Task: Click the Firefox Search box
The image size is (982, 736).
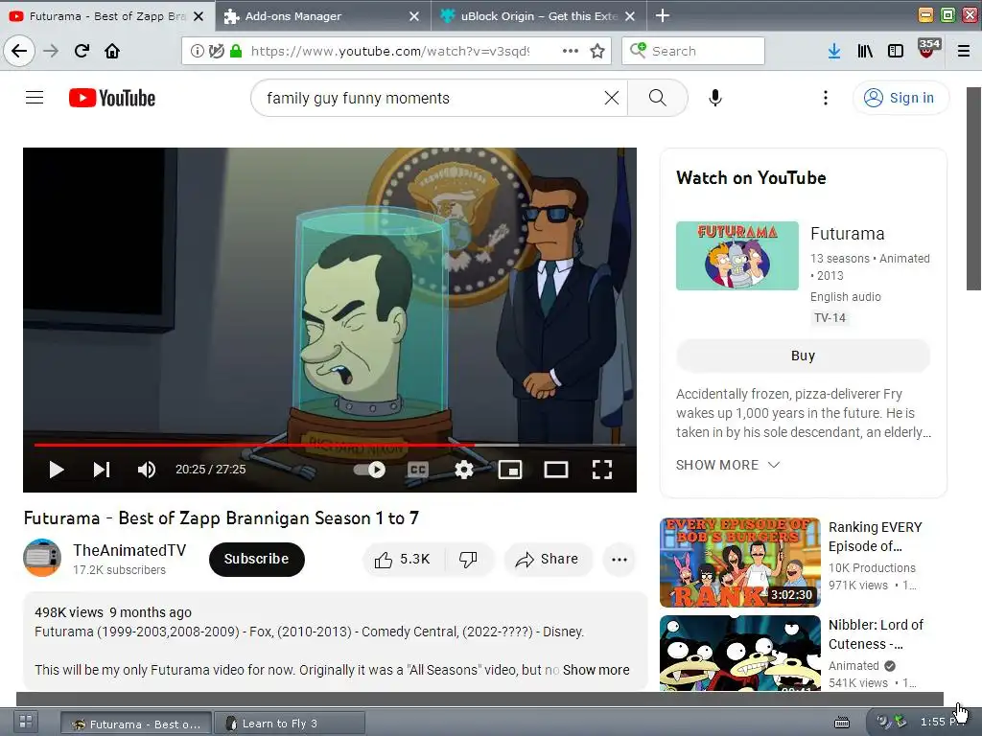Action: [693, 51]
